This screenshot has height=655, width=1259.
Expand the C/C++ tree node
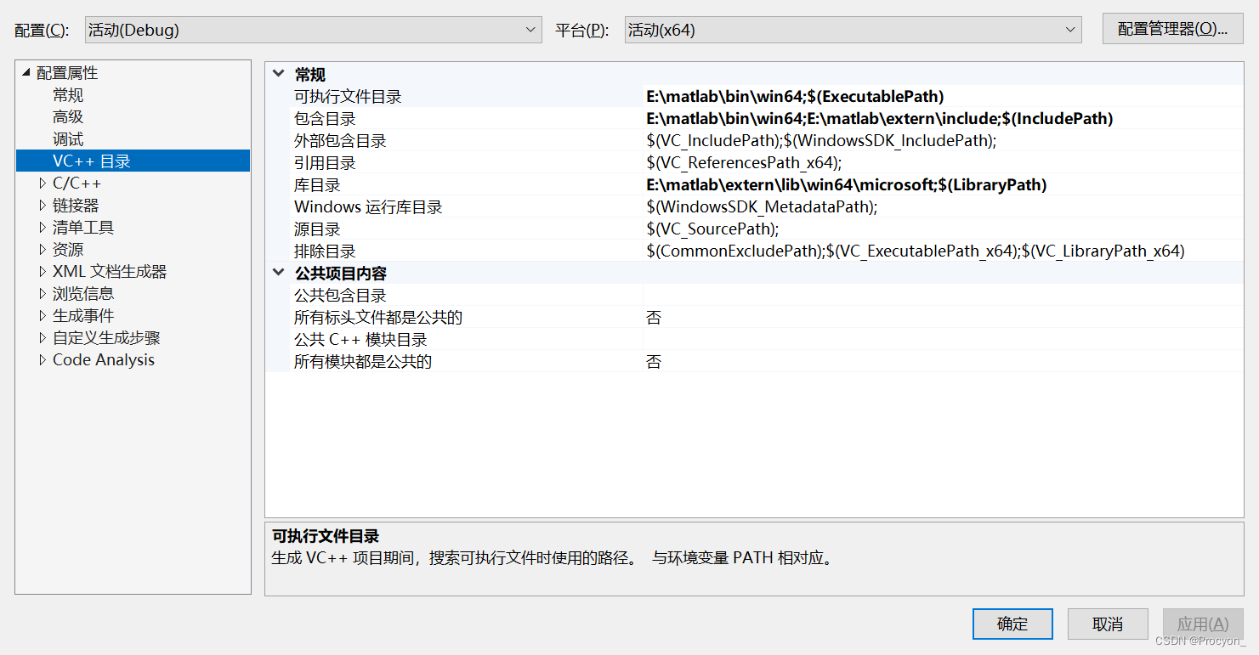click(x=43, y=182)
